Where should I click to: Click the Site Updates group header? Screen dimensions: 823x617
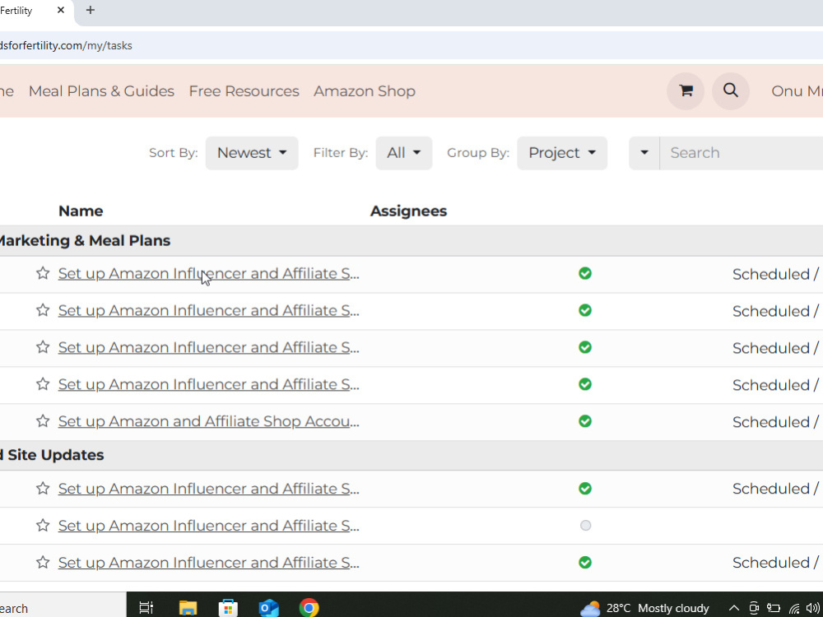tap(411, 455)
